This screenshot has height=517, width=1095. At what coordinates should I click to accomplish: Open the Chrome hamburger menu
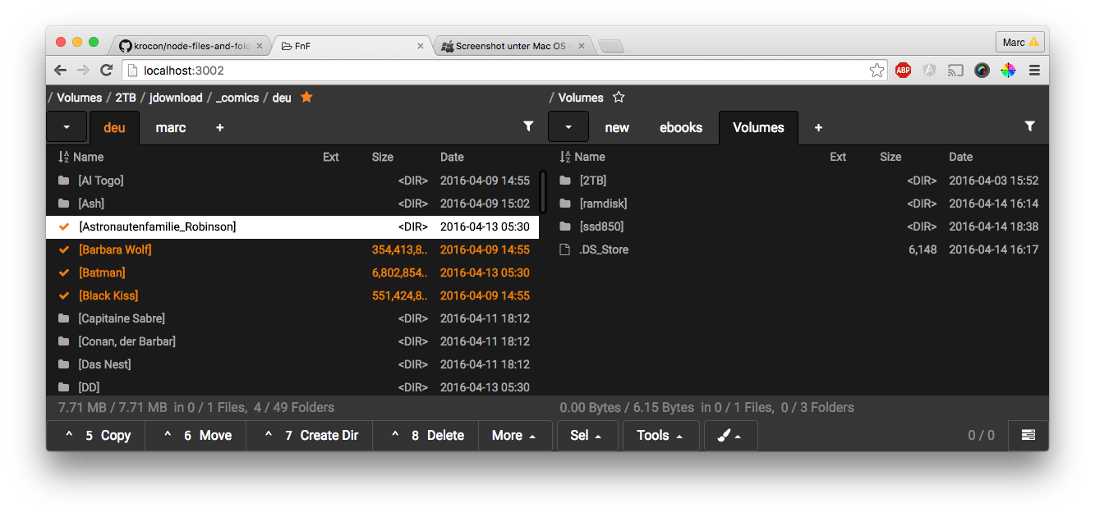click(1034, 71)
